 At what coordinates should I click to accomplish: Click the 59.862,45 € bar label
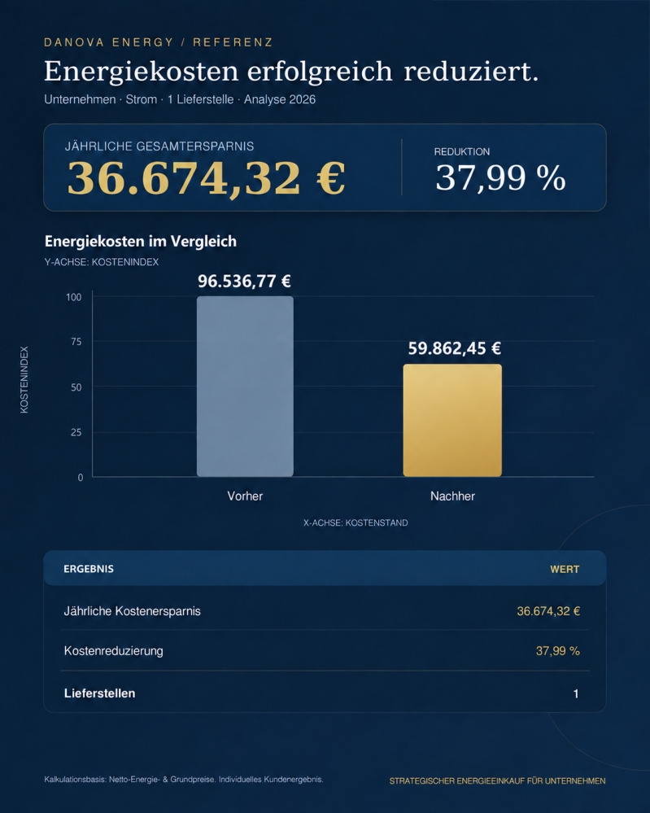(455, 348)
